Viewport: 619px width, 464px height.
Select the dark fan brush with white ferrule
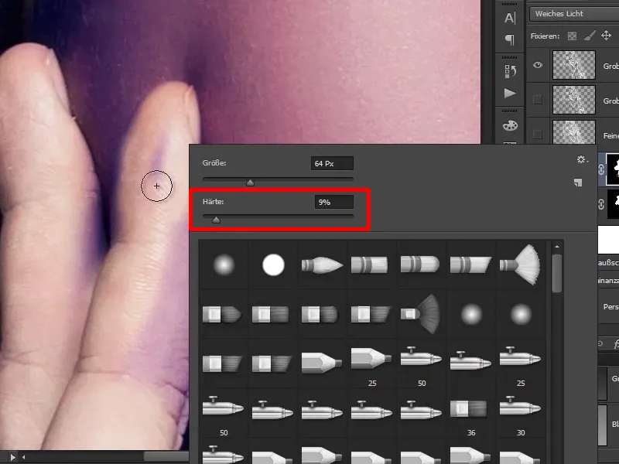coord(421,314)
